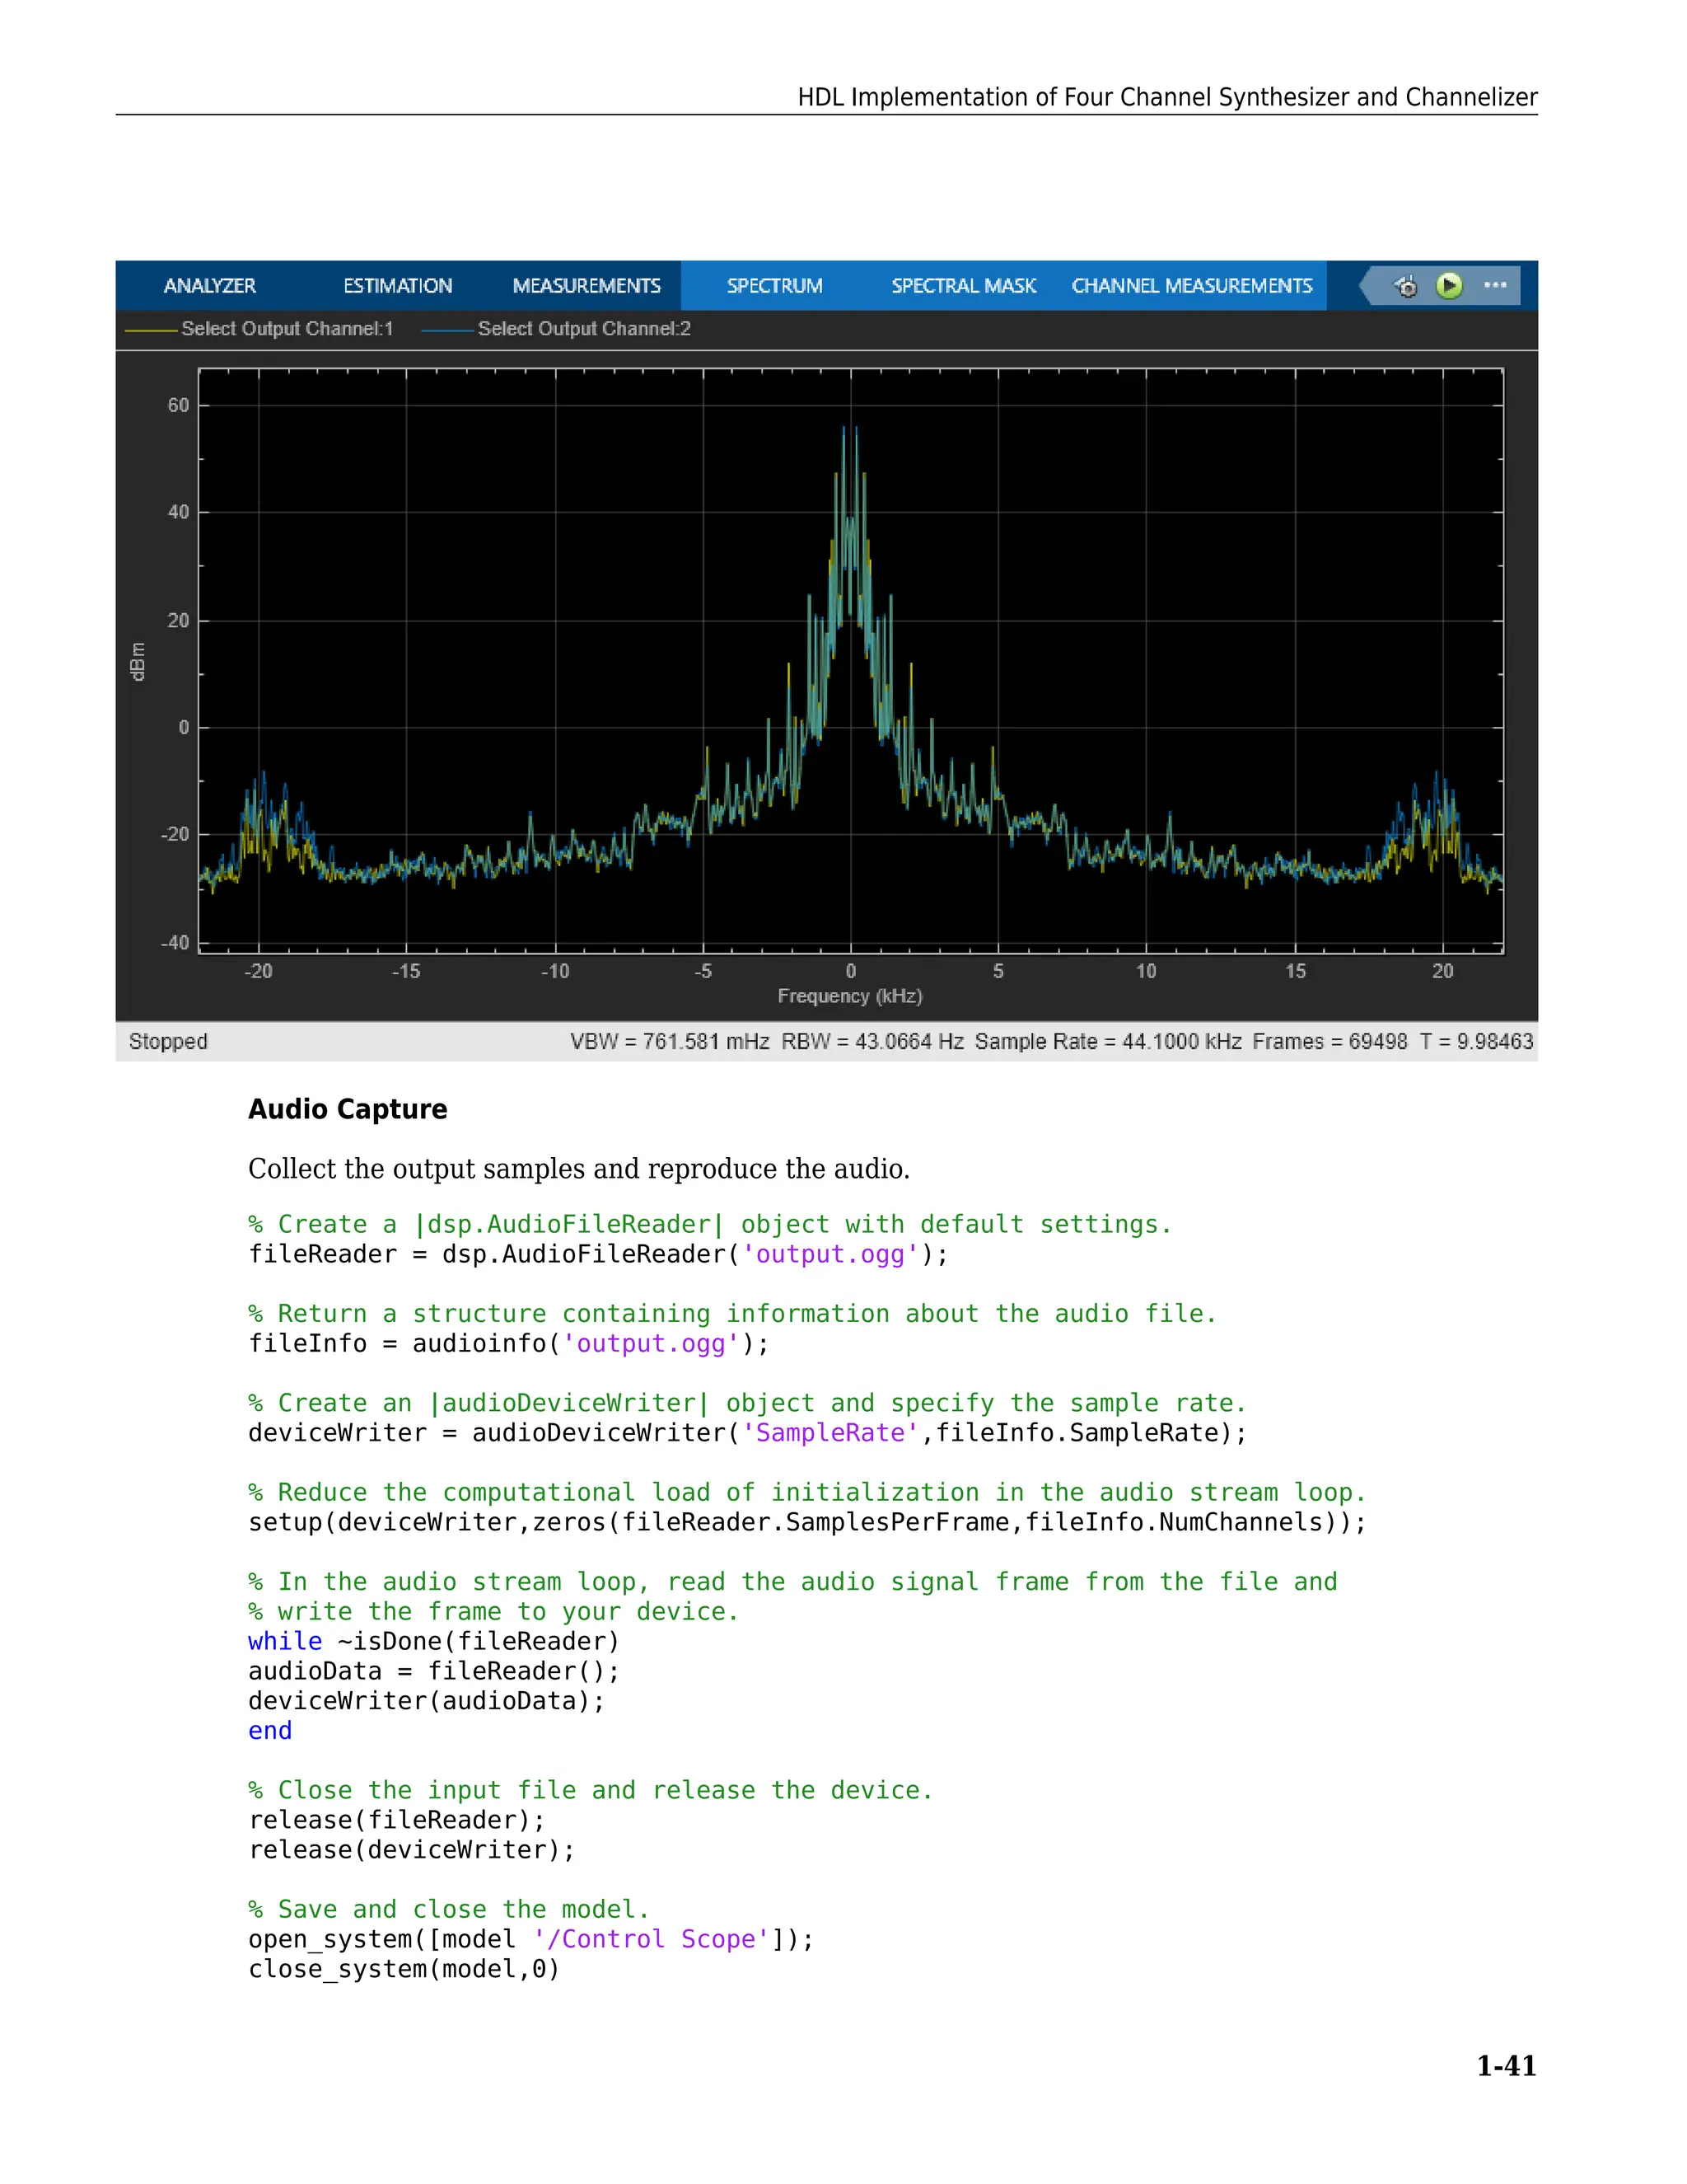Click the close_system(model,0) line
The image size is (1687, 2184).
click(404, 1969)
